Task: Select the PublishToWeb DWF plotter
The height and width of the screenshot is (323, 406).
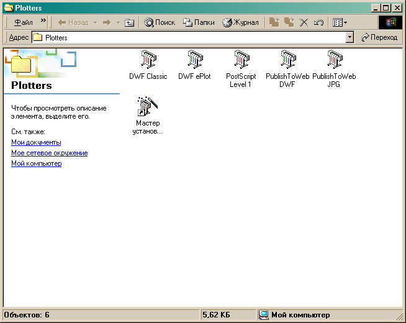Action: (287, 69)
